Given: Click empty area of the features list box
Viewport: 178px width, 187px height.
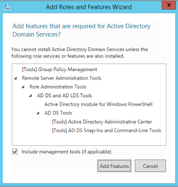Looking at the screenshot, I should pyautogui.click(x=89, y=139).
